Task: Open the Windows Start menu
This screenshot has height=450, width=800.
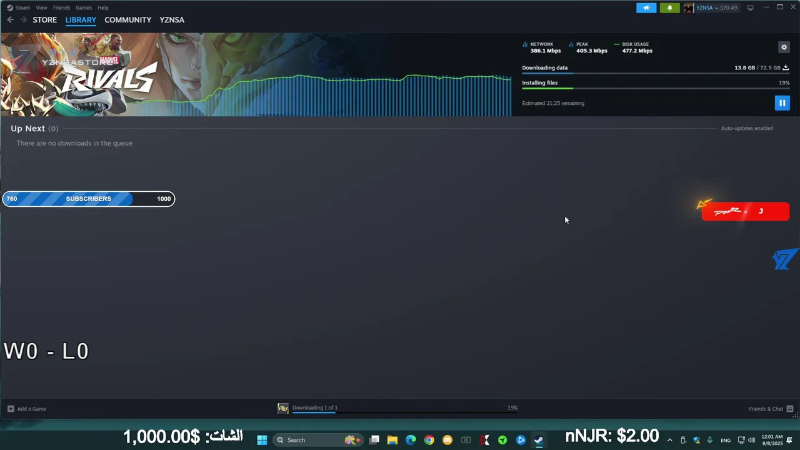Action: pyautogui.click(x=262, y=440)
